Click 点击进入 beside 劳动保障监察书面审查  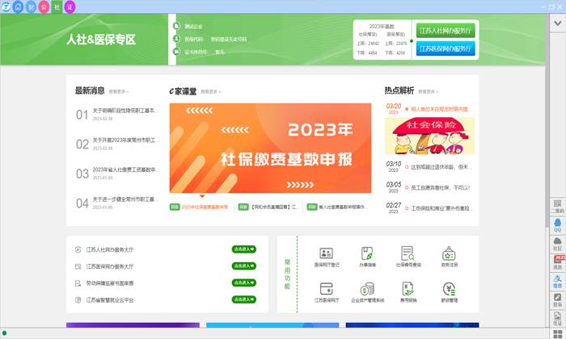coord(243,283)
